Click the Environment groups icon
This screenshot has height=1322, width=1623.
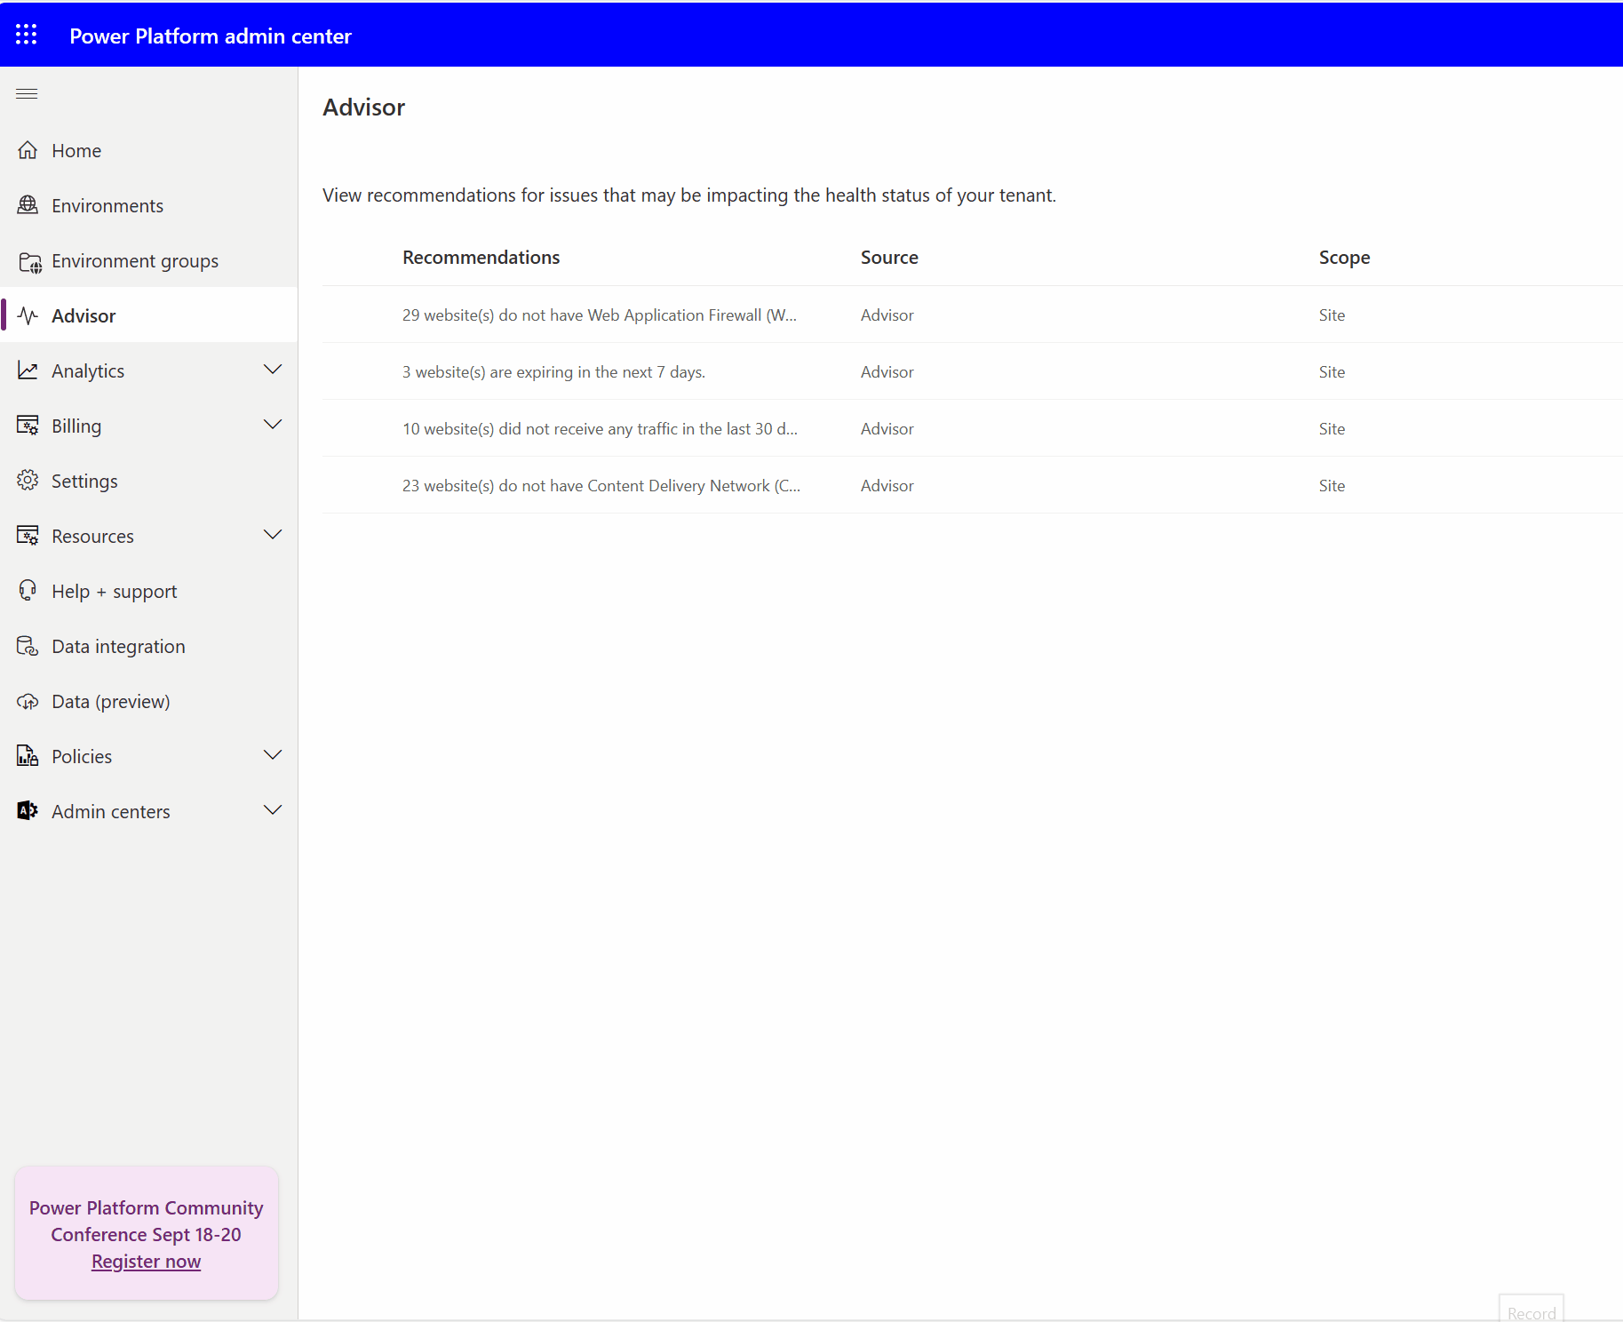pos(29,261)
